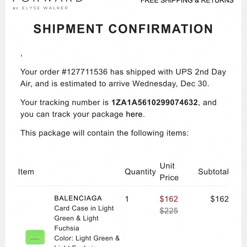Select the $162 subtotal amount

tap(220, 199)
